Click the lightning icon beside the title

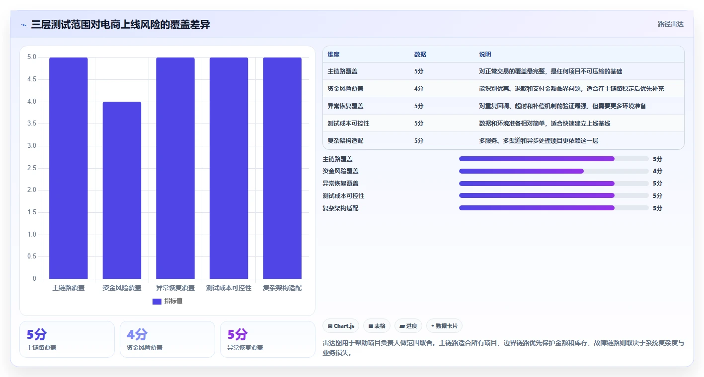point(23,24)
